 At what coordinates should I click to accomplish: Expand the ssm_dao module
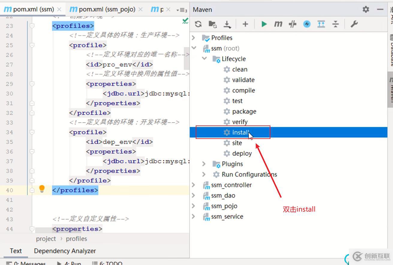194,195
